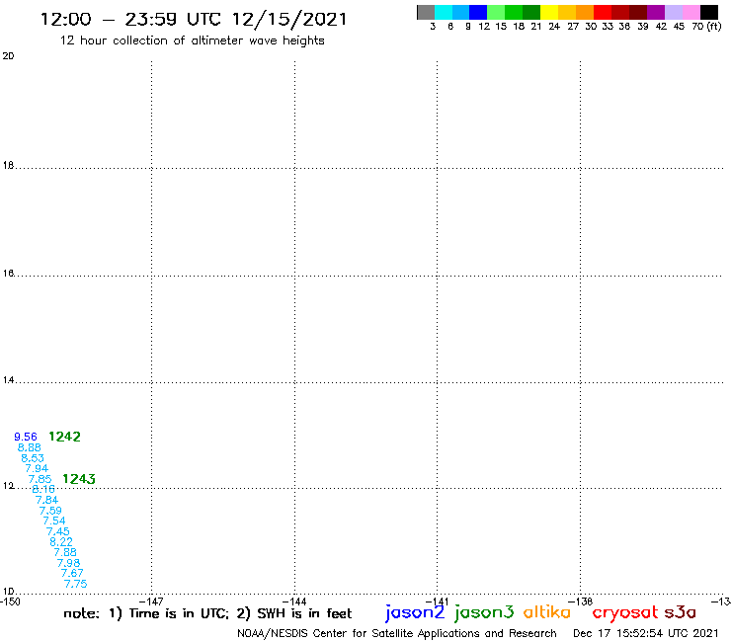The image size is (731, 642).
Task: Click the 'Dec 17 15:52:54 UTC 2021' timestamp
Action: pos(646,633)
